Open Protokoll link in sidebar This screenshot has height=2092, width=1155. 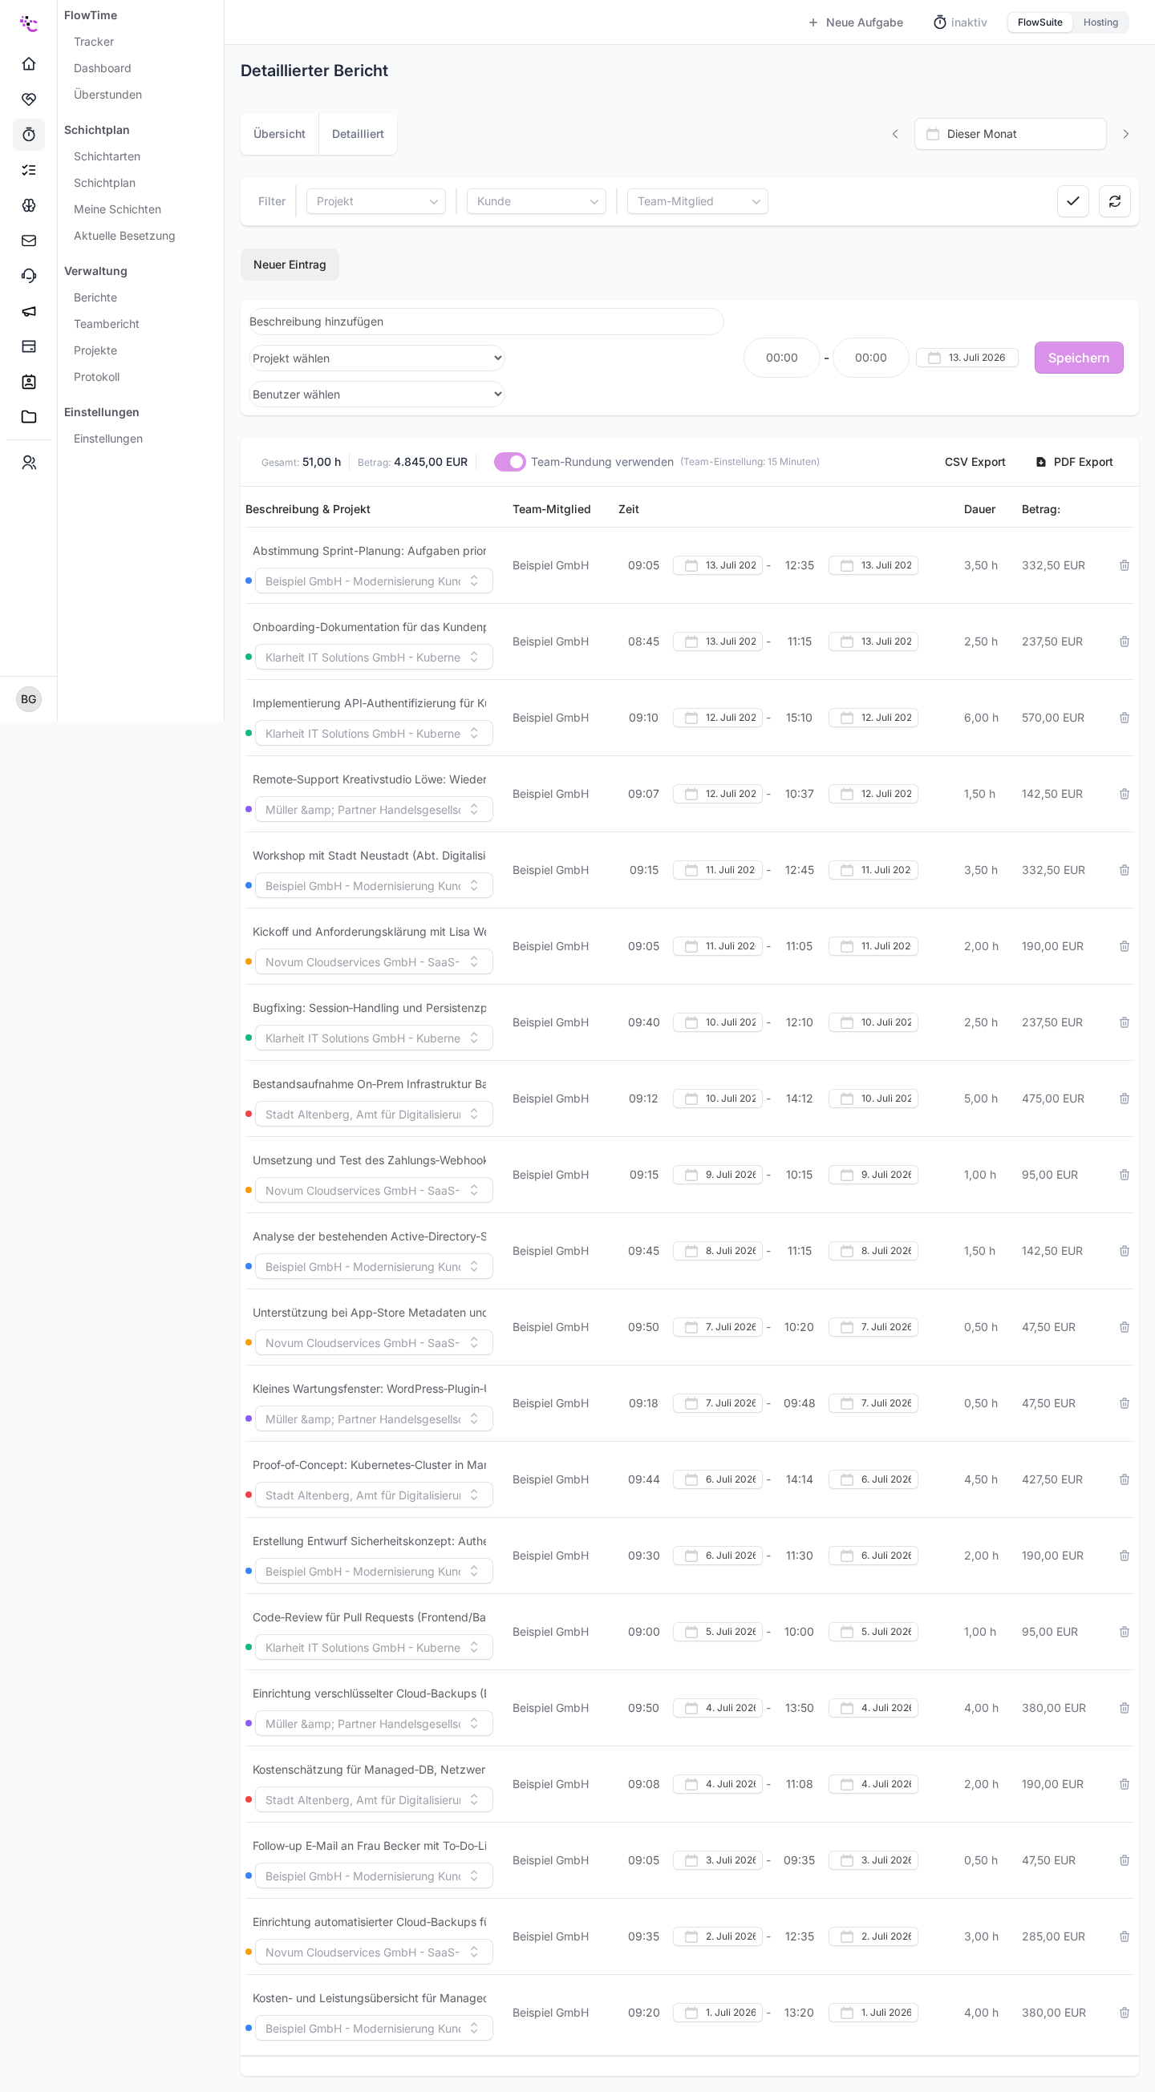tap(97, 377)
